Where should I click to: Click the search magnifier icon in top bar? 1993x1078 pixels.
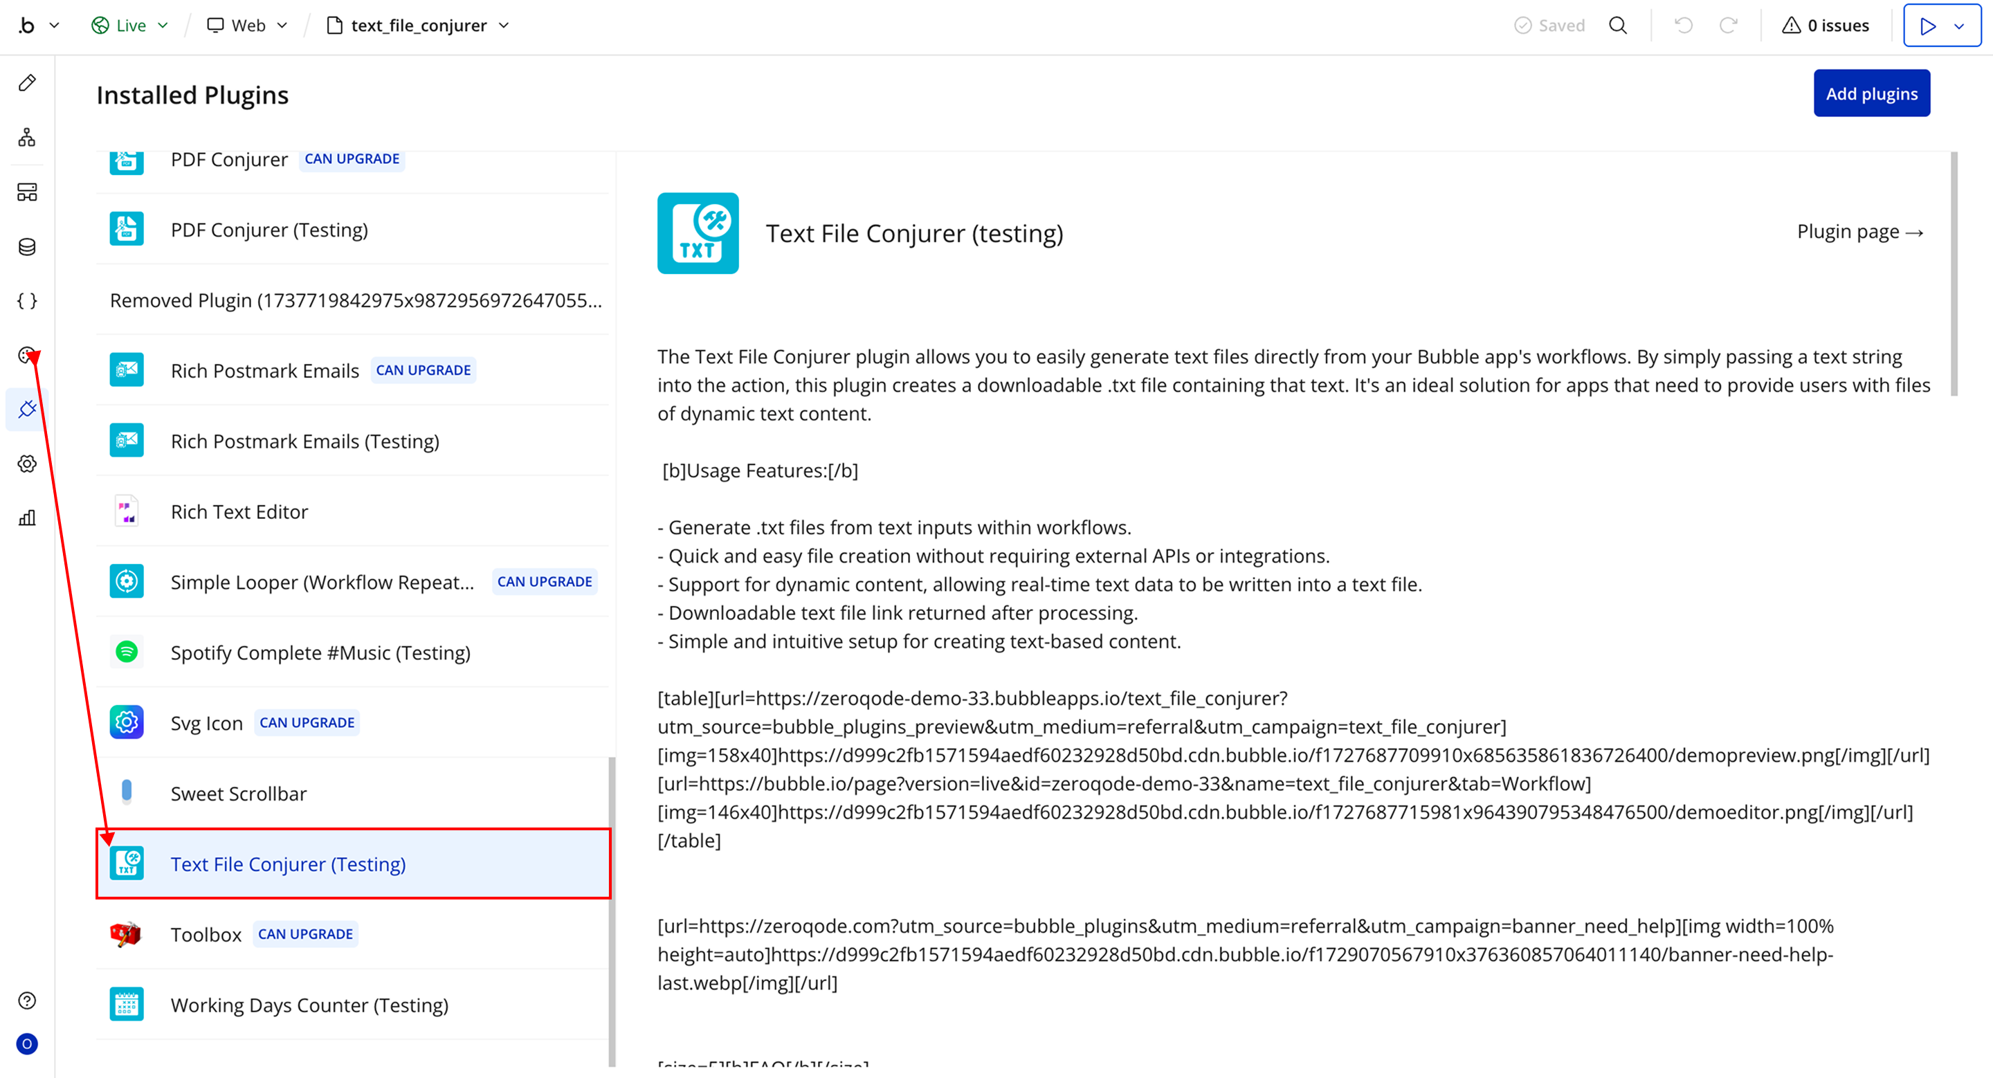1618,26
